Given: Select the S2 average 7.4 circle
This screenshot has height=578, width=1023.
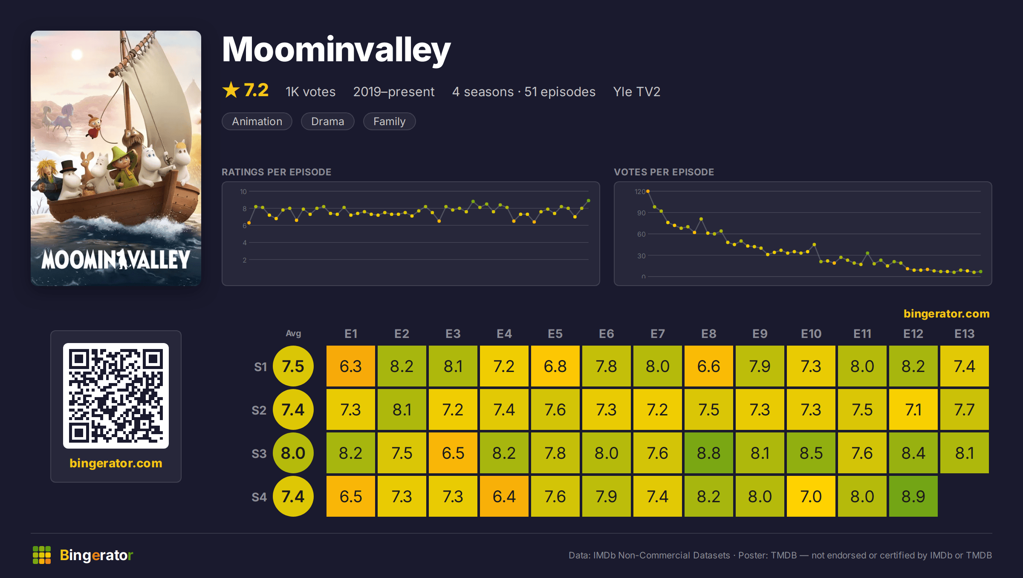Looking at the screenshot, I should click(x=293, y=410).
